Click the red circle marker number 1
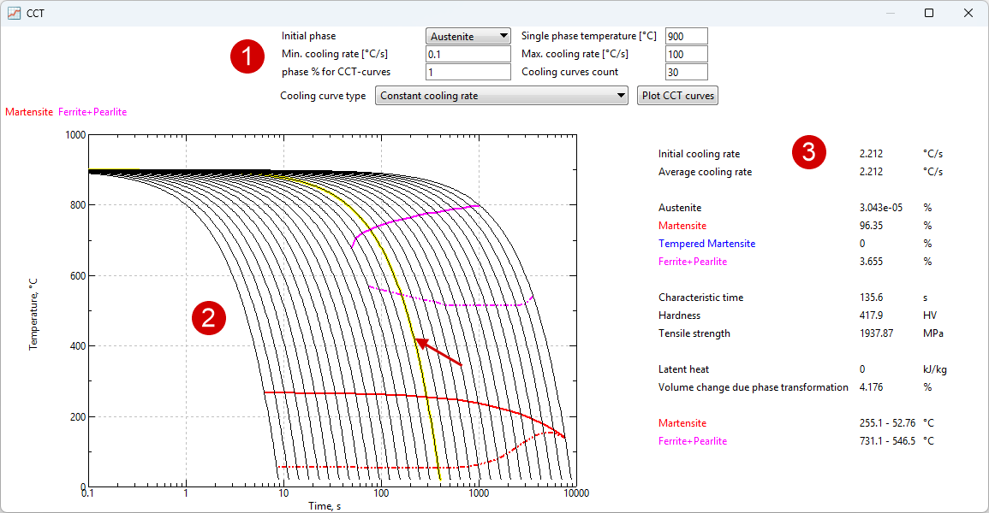The image size is (989, 513). tap(247, 57)
